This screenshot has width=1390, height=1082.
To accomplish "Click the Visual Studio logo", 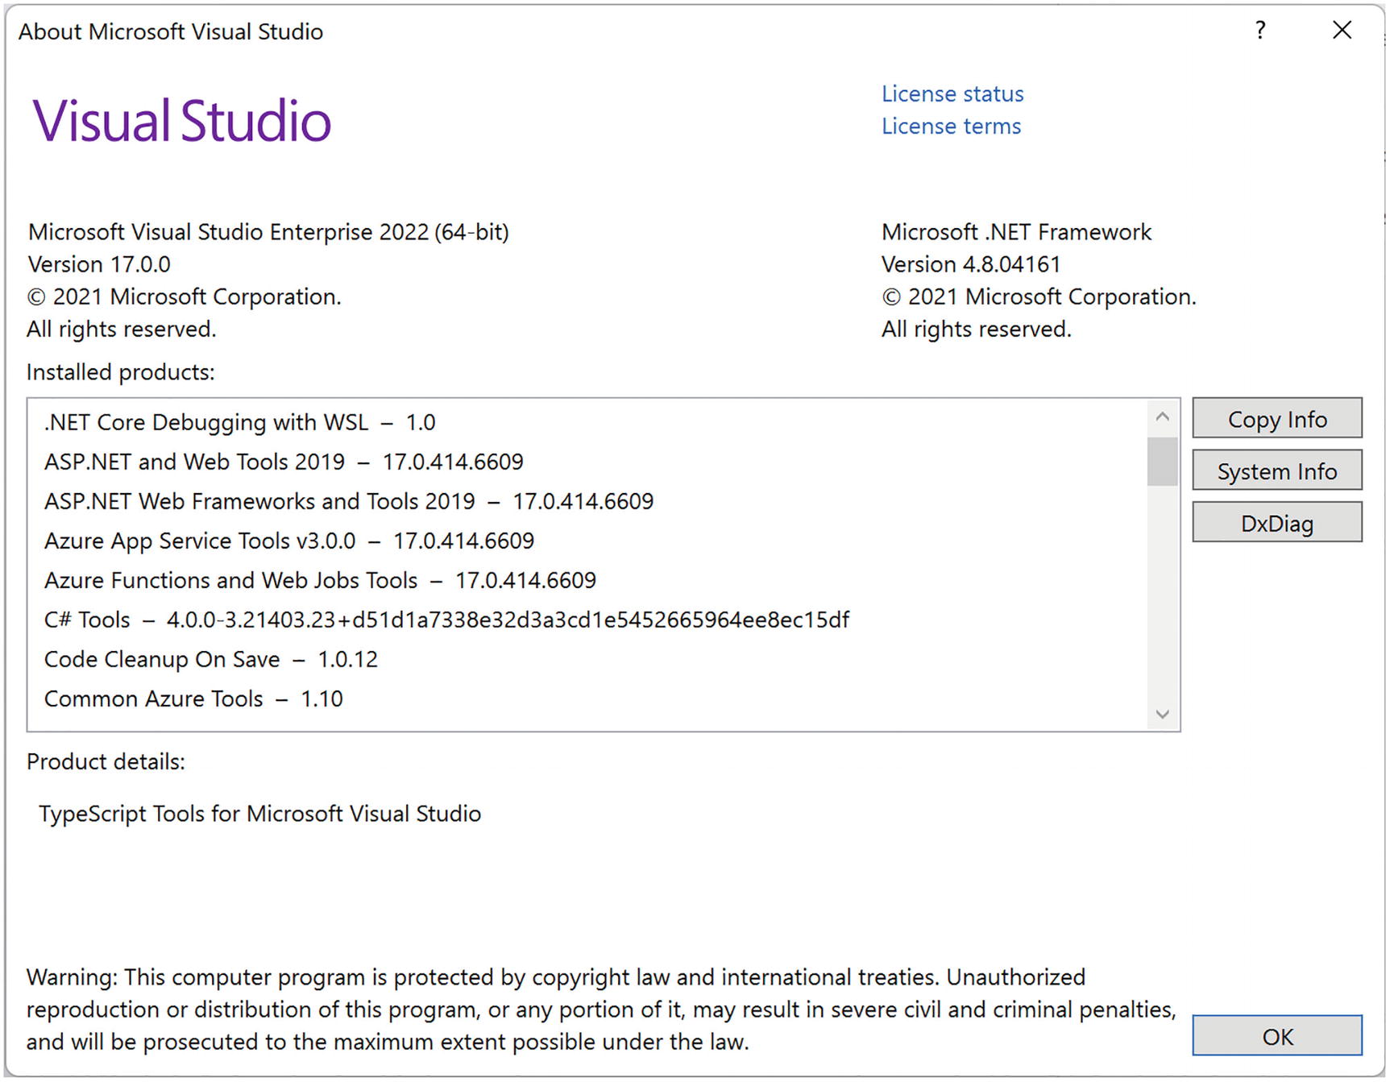I will tap(181, 122).
